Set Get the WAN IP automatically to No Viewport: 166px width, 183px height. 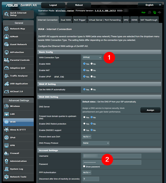[92, 89]
